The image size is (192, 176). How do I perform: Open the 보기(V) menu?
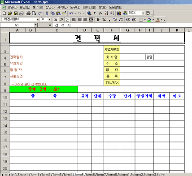pyautogui.click(x=38, y=7)
